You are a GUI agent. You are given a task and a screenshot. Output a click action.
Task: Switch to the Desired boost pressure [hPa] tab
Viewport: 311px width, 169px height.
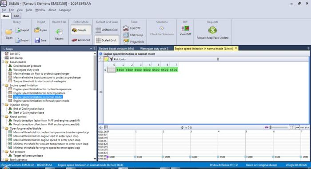click(x=116, y=49)
